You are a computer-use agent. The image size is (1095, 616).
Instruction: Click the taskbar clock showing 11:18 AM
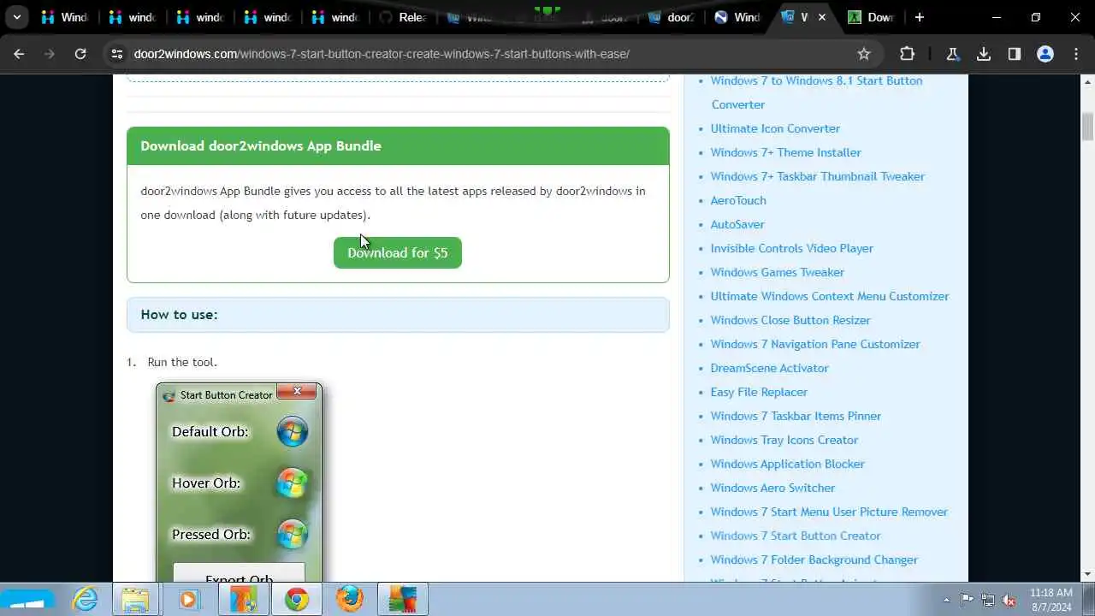pyautogui.click(x=1051, y=600)
